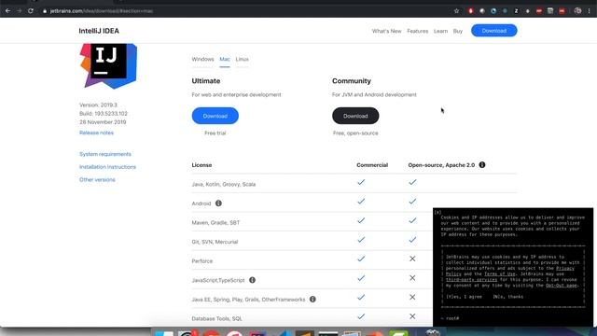The width and height of the screenshot is (597, 336).
Task: Open Privacy Policy link in cookie popup
Action: (565, 268)
